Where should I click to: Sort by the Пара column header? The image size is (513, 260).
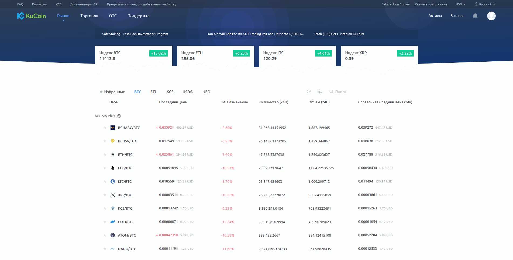click(113, 102)
